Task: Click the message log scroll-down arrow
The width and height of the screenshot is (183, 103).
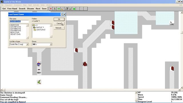Action: (136, 102)
